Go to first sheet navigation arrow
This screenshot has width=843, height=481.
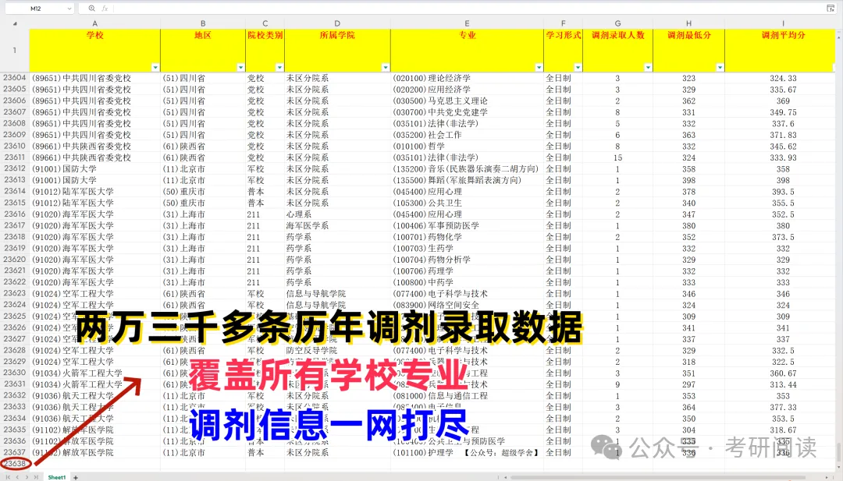pos(8,476)
